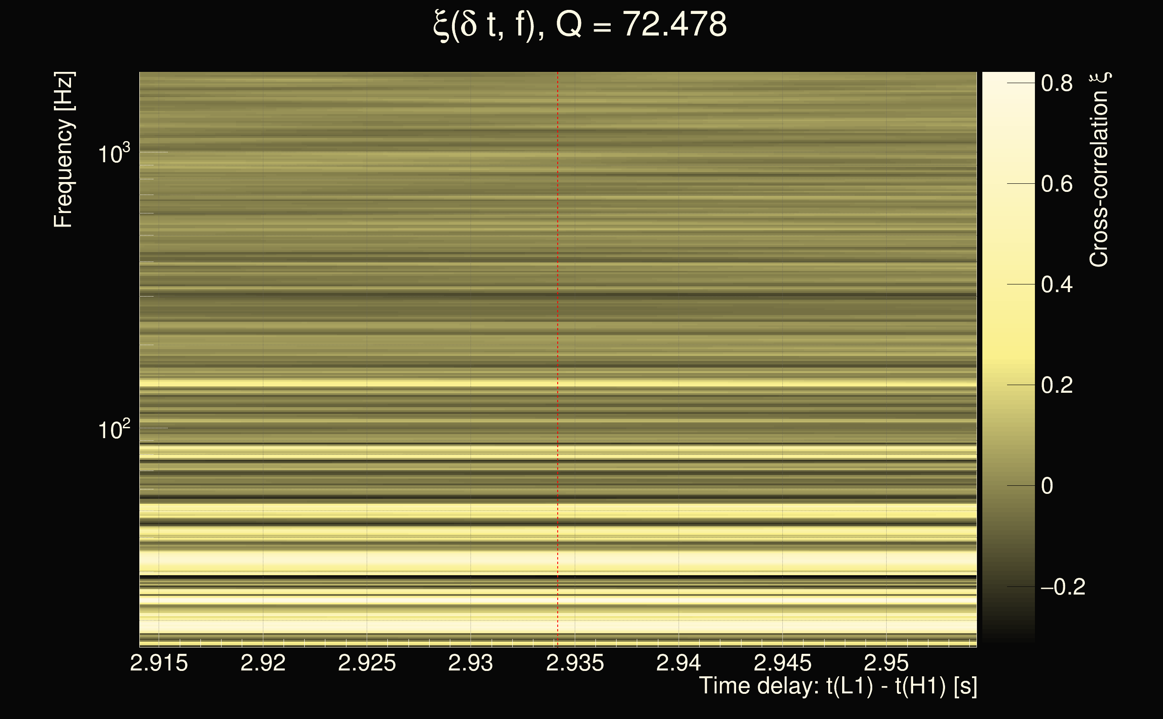The image size is (1163, 719).
Task: Click the 2.95 x-axis tick label
Action: coord(886,663)
